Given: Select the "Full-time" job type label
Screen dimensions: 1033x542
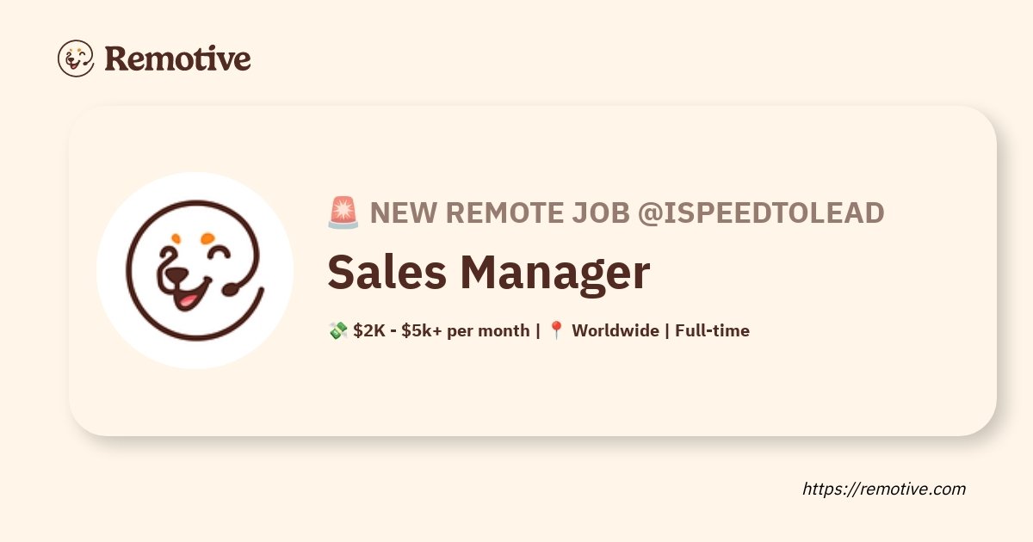Looking at the screenshot, I should click(x=712, y=330).
